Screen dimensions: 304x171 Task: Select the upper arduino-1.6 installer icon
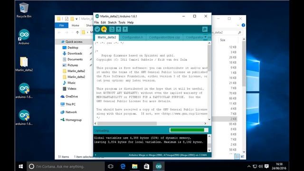click(24, 91)
